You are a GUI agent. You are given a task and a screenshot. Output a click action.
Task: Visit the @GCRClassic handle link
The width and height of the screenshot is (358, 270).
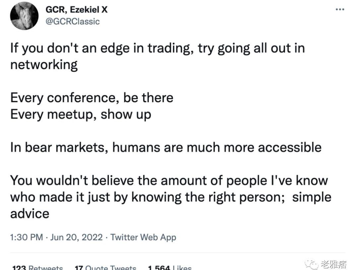(x=73, y=22)
